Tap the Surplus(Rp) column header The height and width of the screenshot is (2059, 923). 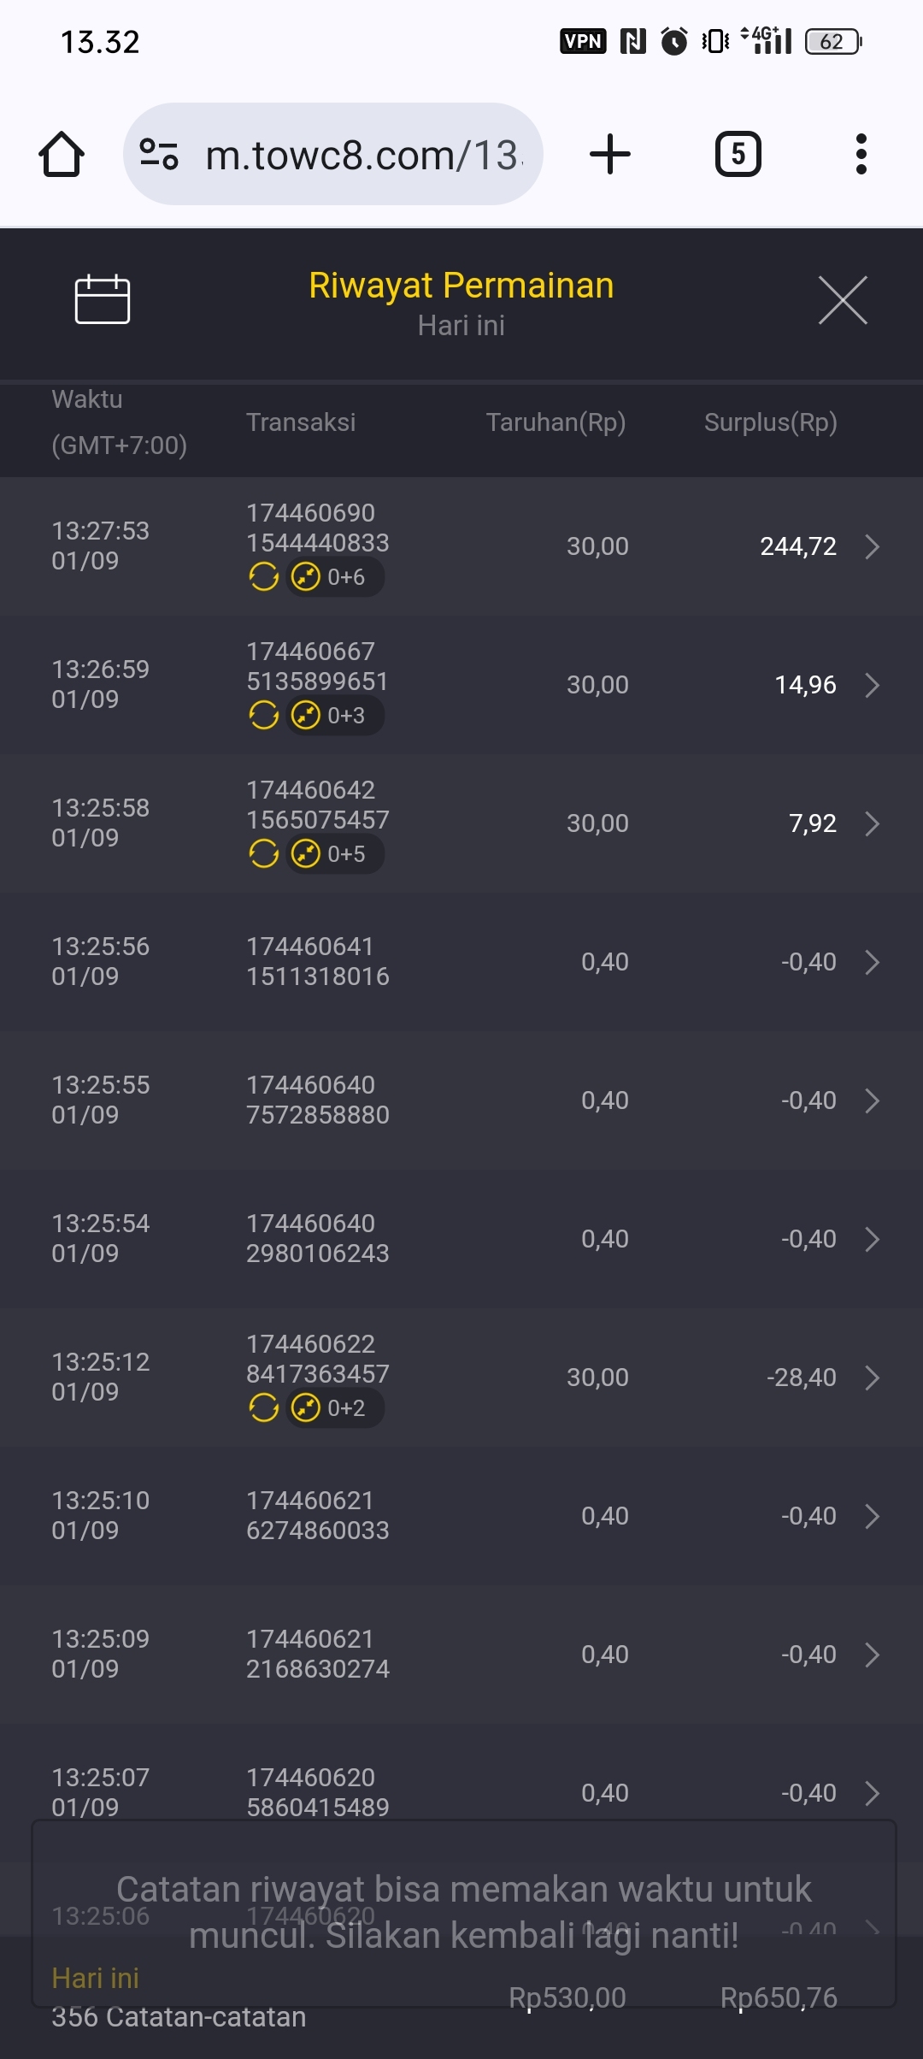tap(770, 422)
